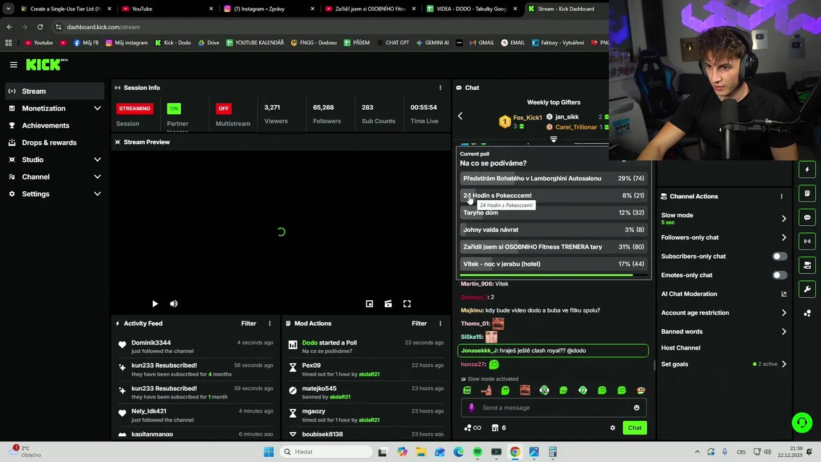Click the chat bubble sidebar icon
This screenshot has width=821, height=462.
click(x=807, y=218)
